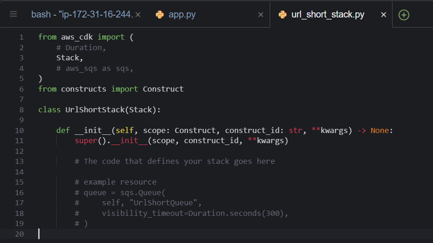Screen dimensions: 433x243
Task: Click line number 10 in gutter
Action: [x=19, y=130]
